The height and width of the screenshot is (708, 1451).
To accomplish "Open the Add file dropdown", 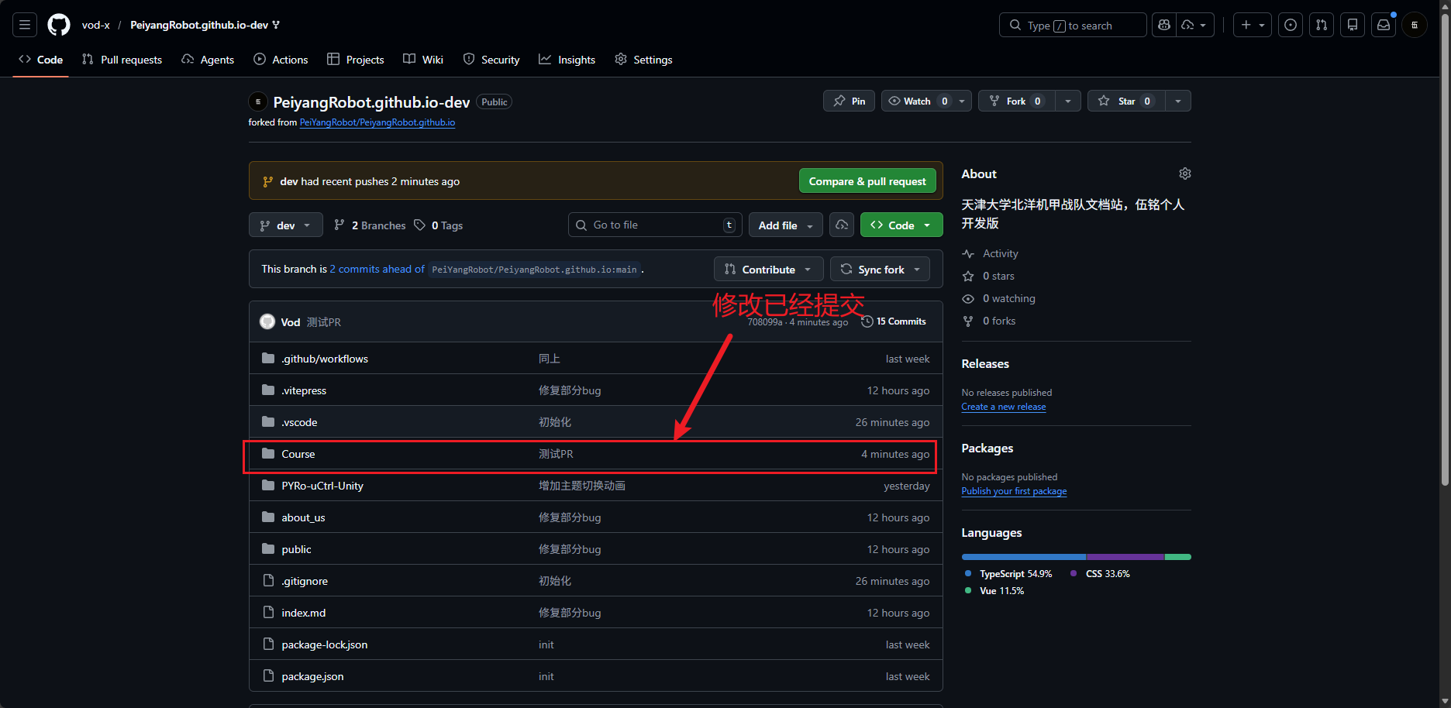I will (x=786, y=225).
